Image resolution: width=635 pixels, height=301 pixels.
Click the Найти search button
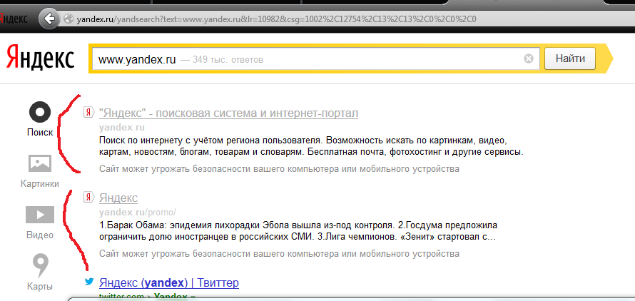point(570,58)
